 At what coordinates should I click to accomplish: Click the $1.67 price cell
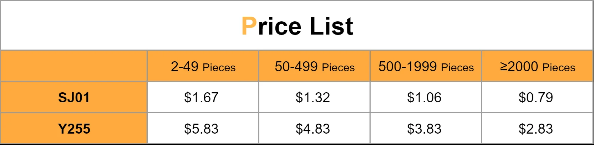pyautogui.click(x=201, y=98)
